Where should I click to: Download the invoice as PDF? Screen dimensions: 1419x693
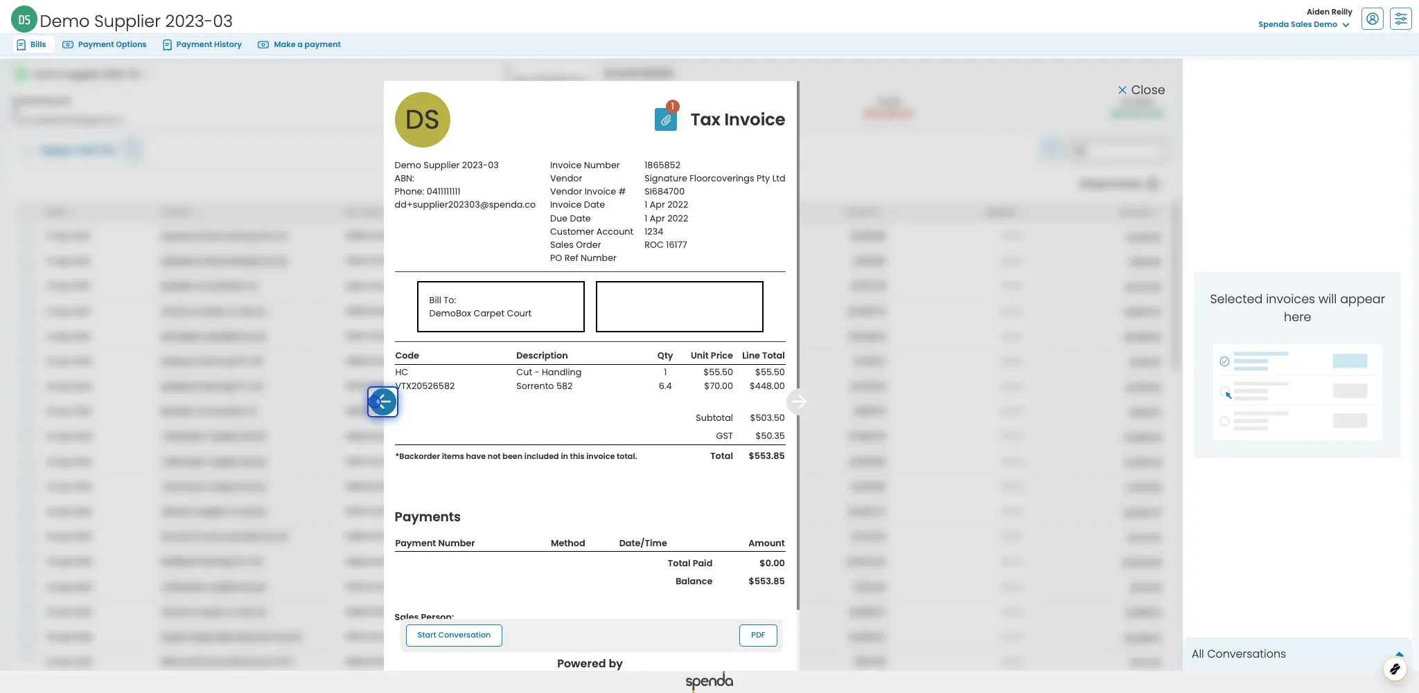click(x=758, y=635)
